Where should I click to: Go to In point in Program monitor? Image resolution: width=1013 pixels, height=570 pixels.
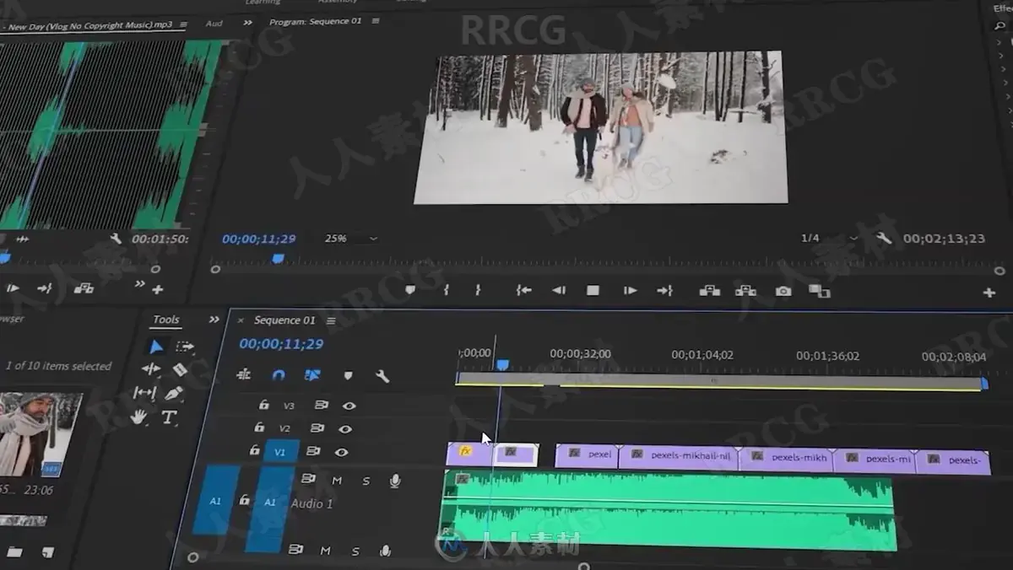(x=524, y=290)
